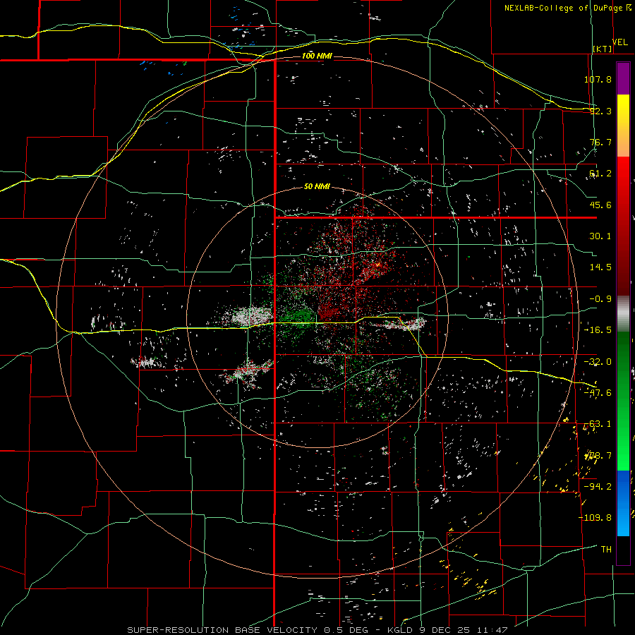Select the 107.8 velocity scale value
The height and width of the screenshot is (635, 635).
[598, 79]
